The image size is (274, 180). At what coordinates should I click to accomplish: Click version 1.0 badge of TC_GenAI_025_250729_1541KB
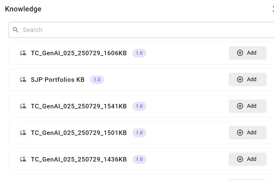[139, 106]
